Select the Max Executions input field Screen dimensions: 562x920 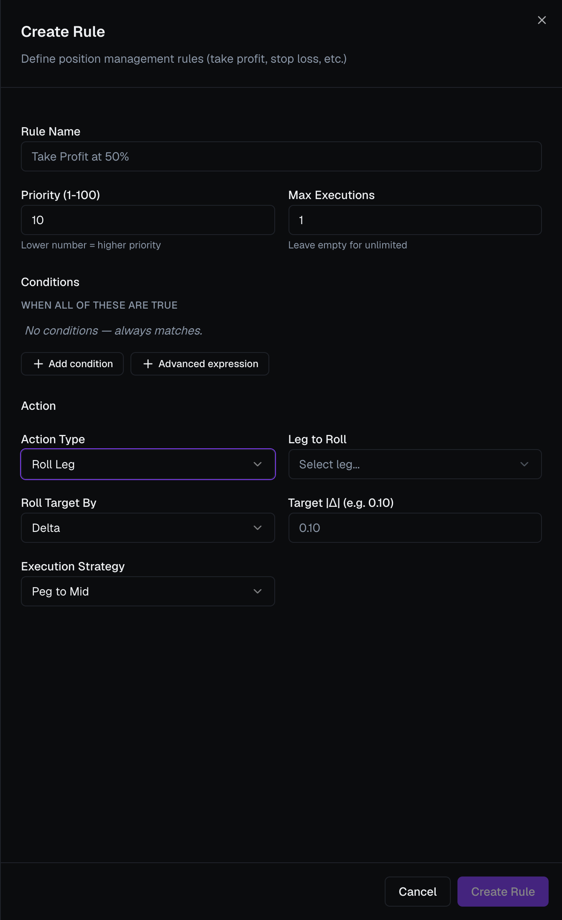[x=415, y=220]
